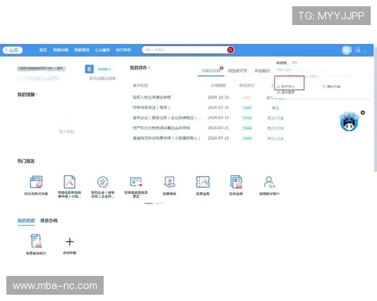
Task: Click 填写申报表 for 残疾人就业保障金
Action: (x=276, y=98)
